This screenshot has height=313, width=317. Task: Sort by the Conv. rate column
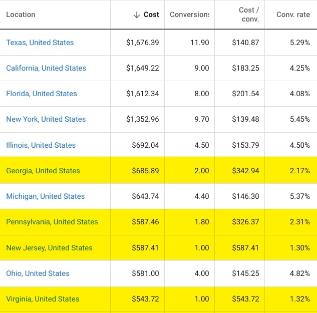click(x=293, y=15)
